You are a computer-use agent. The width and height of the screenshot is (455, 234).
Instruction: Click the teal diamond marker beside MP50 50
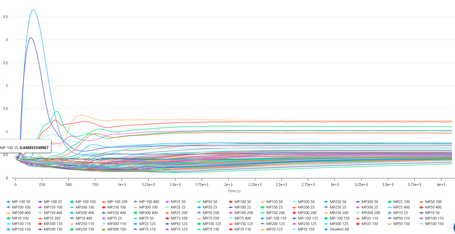199,202
